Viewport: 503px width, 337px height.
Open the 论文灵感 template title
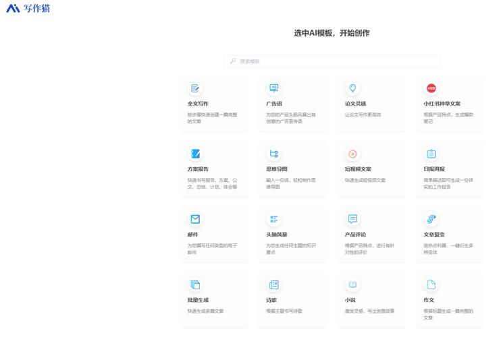(x=355, y=104)
